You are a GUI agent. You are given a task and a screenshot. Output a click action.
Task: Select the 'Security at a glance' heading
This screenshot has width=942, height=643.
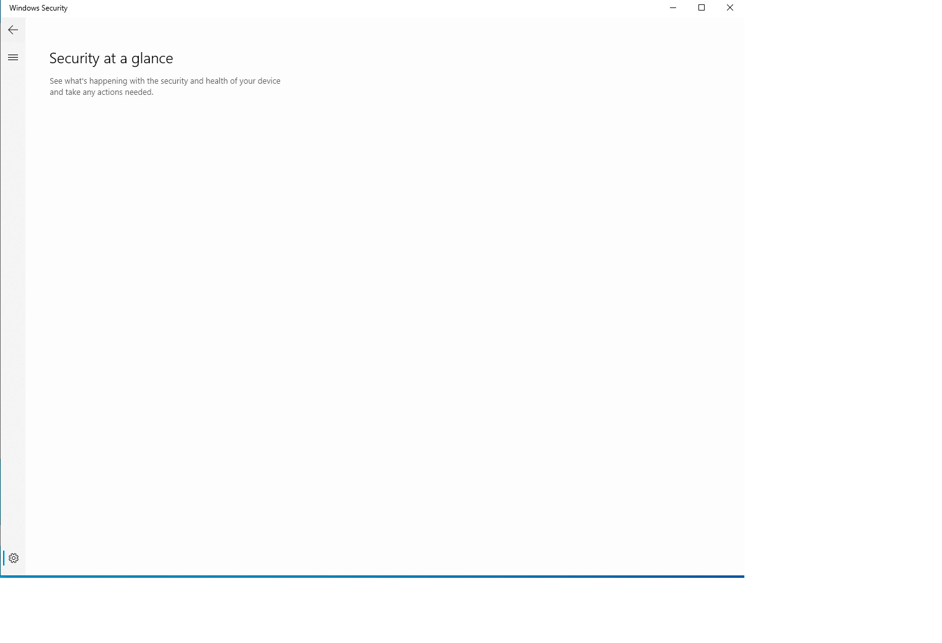(112, 58)
